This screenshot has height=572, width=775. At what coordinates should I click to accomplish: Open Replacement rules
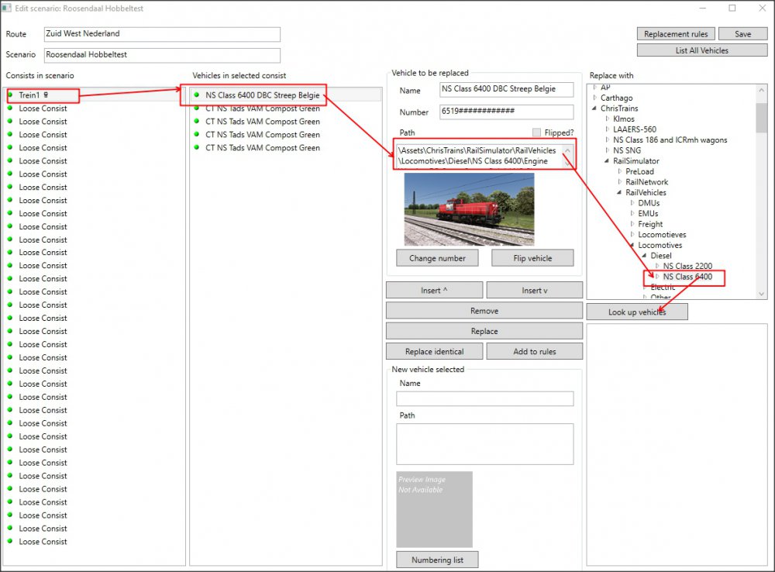pos(675,34)
